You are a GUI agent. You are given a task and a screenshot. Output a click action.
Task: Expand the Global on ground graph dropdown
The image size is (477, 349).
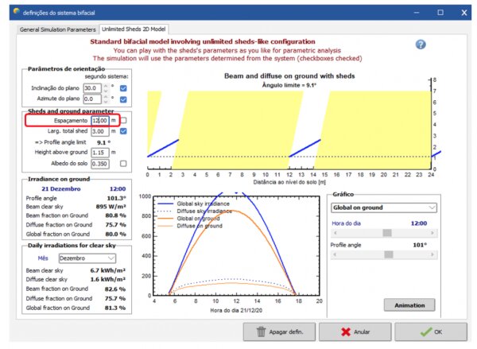pos(384,207)
